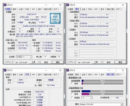
Task: Open SPD tab in processor window
Action: (x=34, y=9)
